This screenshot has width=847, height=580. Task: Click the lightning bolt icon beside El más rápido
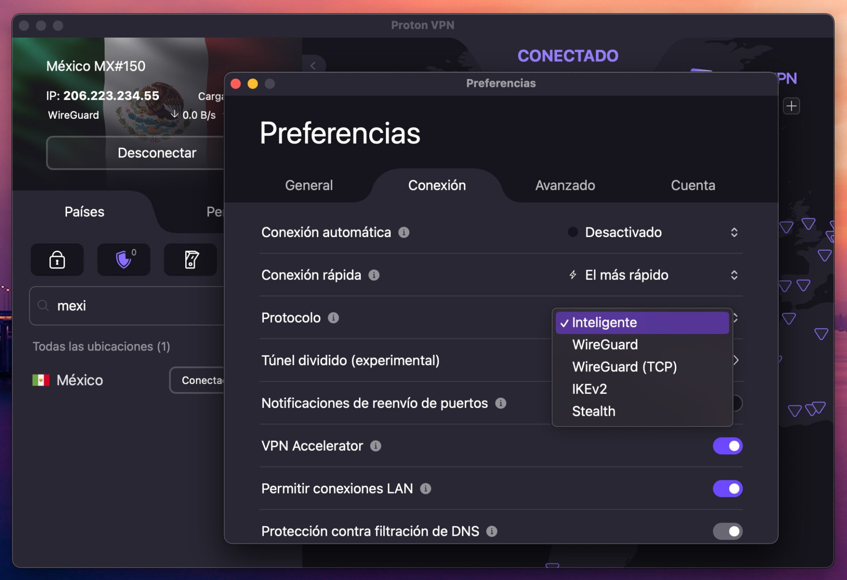tap(572, 275)
